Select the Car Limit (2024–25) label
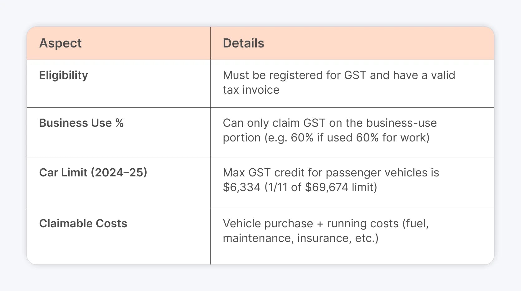The width and height of the screenshot is (521, 291). point(93,173)
